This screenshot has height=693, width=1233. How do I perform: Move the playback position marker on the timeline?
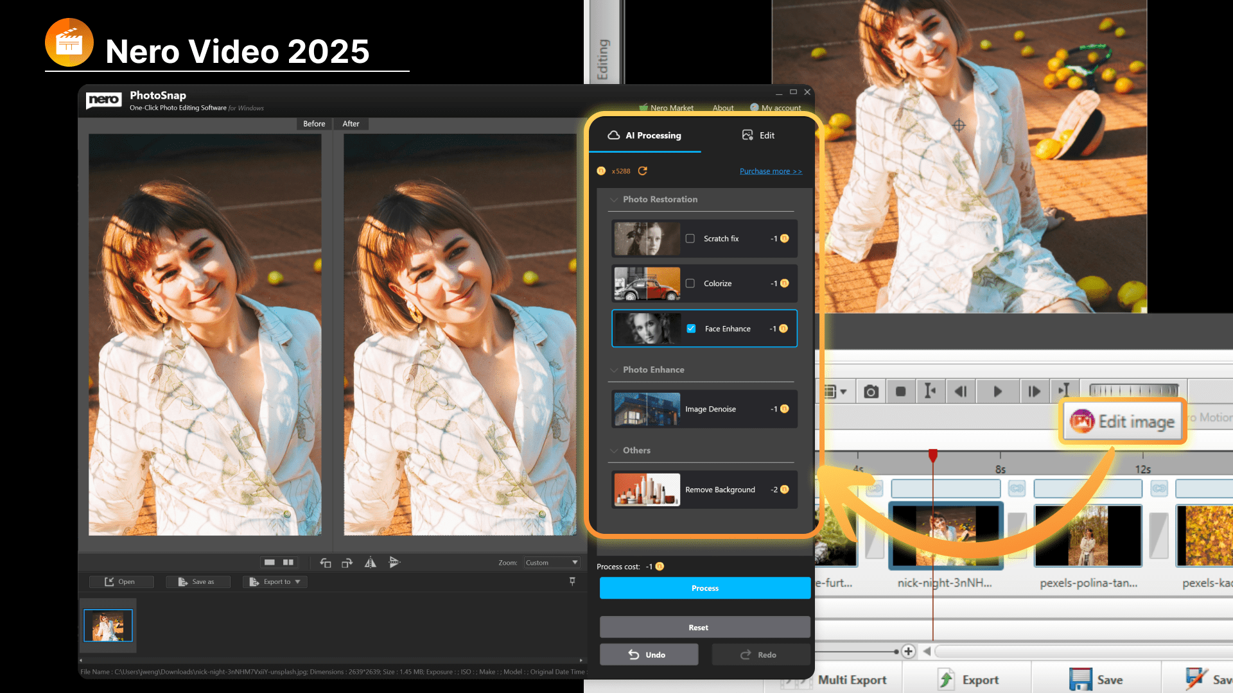coord(933,456)
